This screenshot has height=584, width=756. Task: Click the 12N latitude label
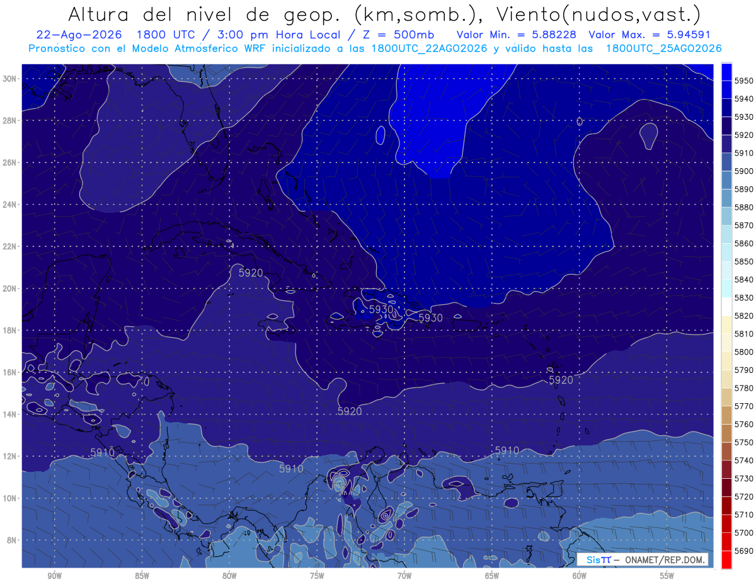pyautogui.click(x=9, y=456)
